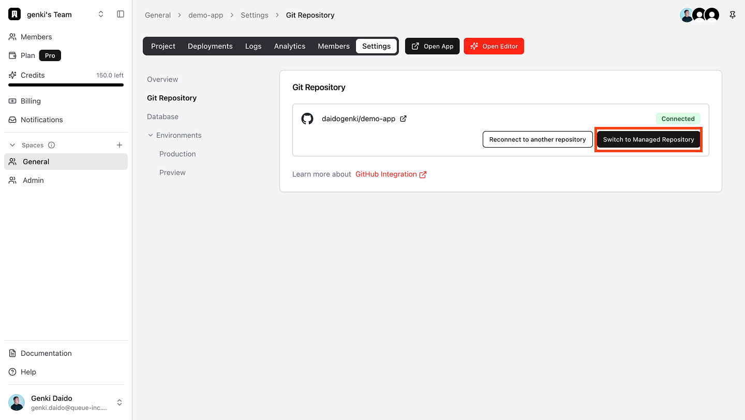Open the Analytics tab

[290, 46]
